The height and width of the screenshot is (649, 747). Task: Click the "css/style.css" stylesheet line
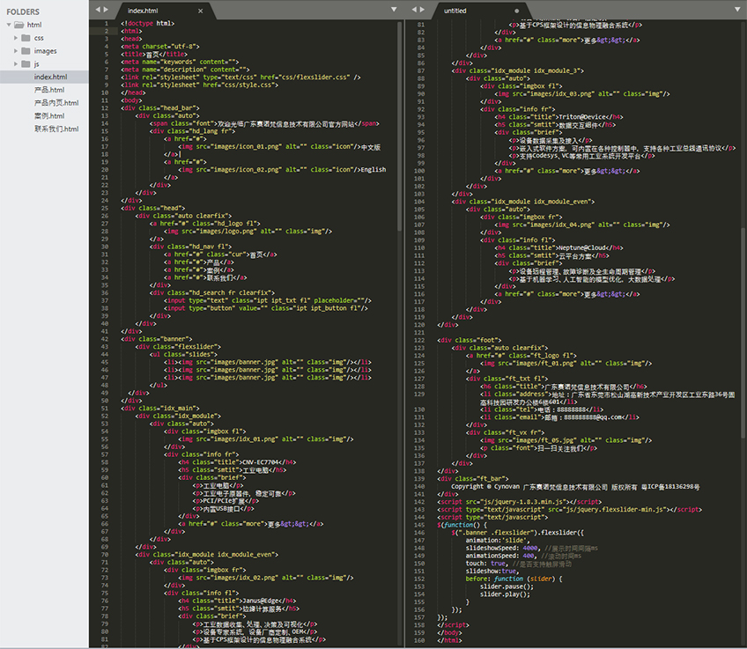coord(200,85)
